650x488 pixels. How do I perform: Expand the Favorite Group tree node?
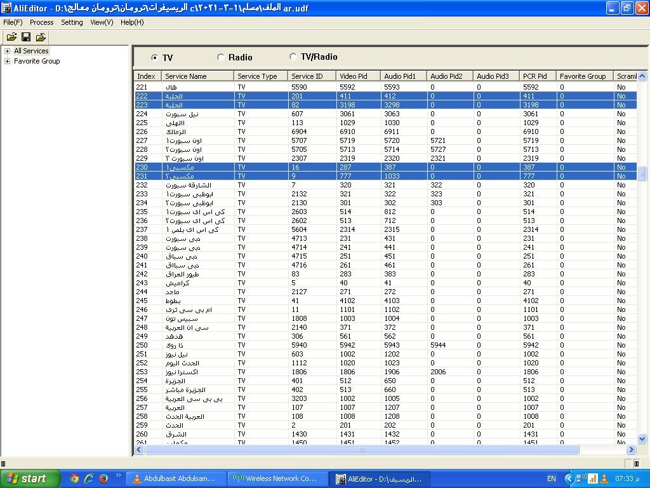pyautogui.click(x=8, y=61)
